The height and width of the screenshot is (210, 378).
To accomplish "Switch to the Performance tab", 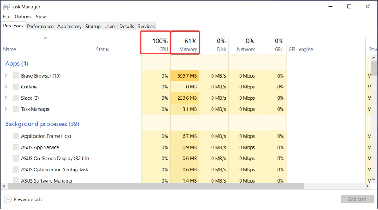I will click(40, 27).
